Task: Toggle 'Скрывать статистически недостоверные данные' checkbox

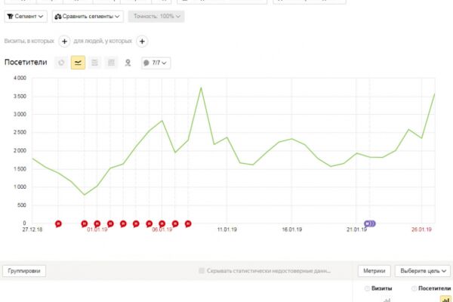Action: pos(202,271)
